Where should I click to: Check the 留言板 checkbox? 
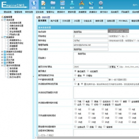point(104,127)
